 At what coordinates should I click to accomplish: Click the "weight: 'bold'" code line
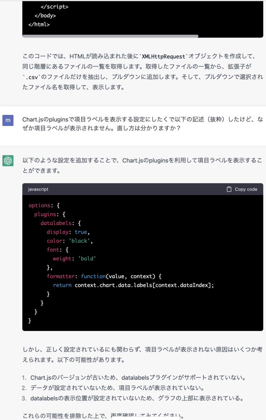pyautogui.click(x=74, y=259)
